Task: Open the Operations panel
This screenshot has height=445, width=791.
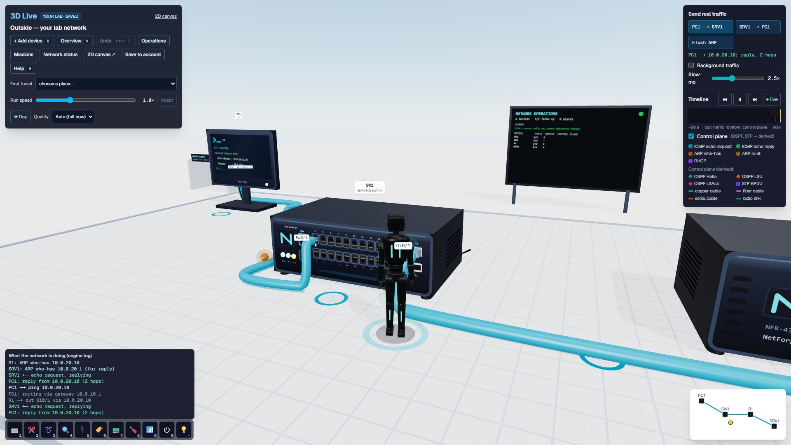Action: [x=154, y=41]
